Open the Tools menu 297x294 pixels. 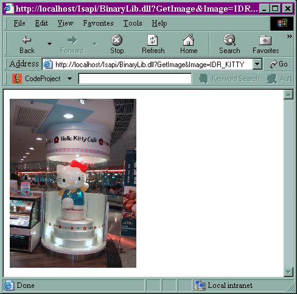[x=133, y=23]
